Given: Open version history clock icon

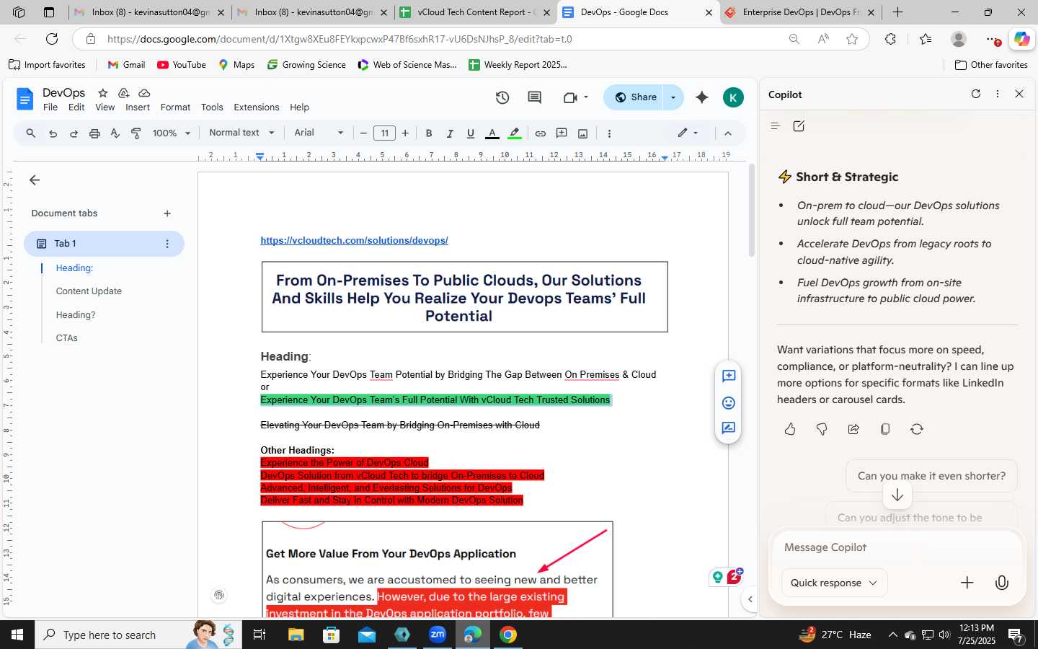Looking at the screenshot, I should (502, 97).
